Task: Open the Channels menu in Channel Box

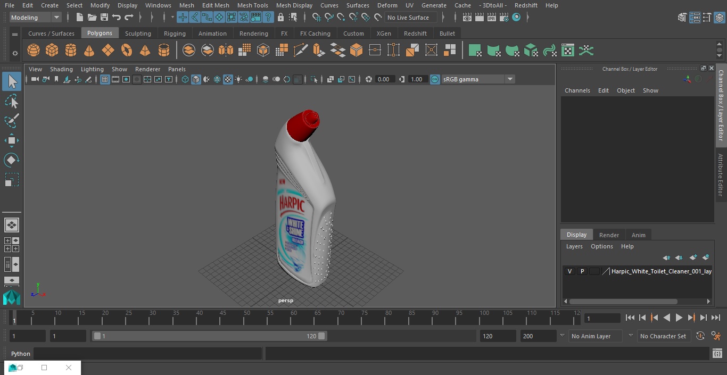Action: click(577, 90)
